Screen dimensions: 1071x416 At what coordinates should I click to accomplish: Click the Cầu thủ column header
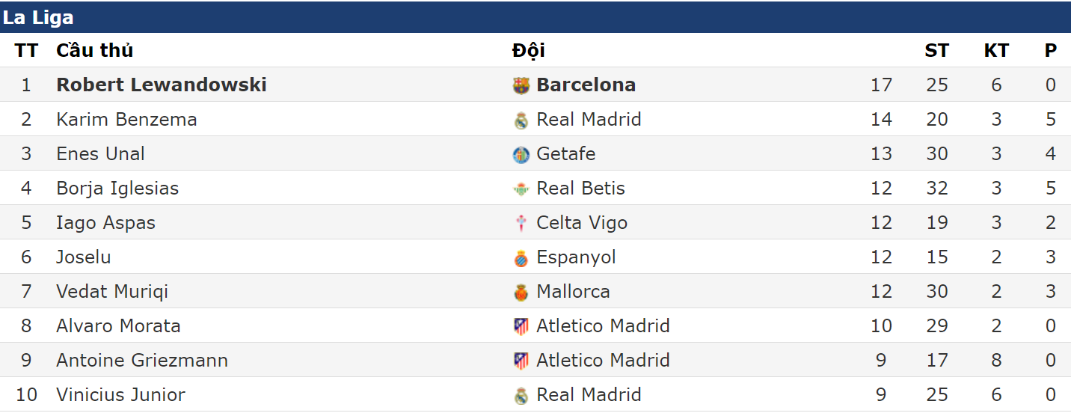(94, 51)
